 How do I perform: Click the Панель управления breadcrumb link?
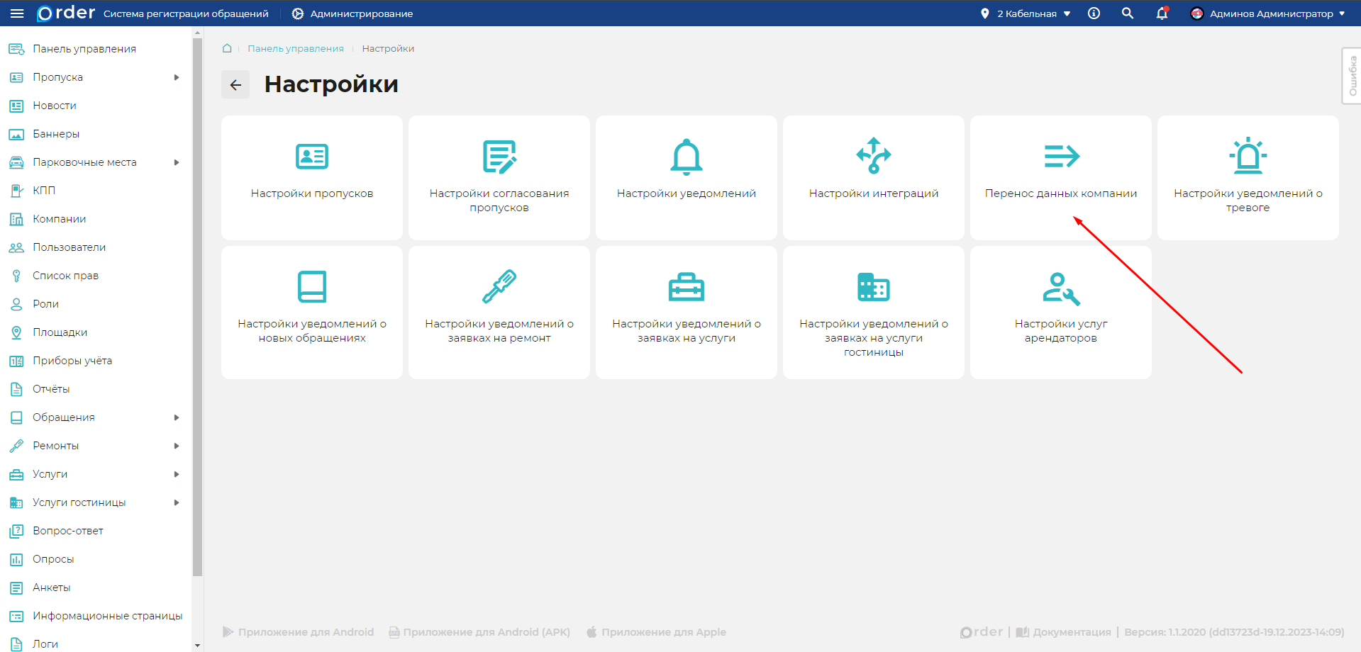(295, 49)
